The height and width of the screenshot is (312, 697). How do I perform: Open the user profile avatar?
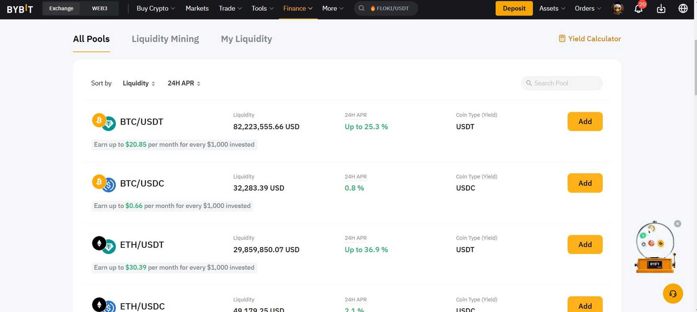coord(617,8)
